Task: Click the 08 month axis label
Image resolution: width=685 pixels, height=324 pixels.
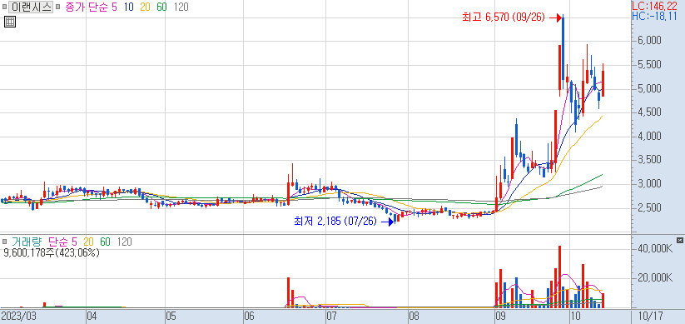Action: coord(414,316)
